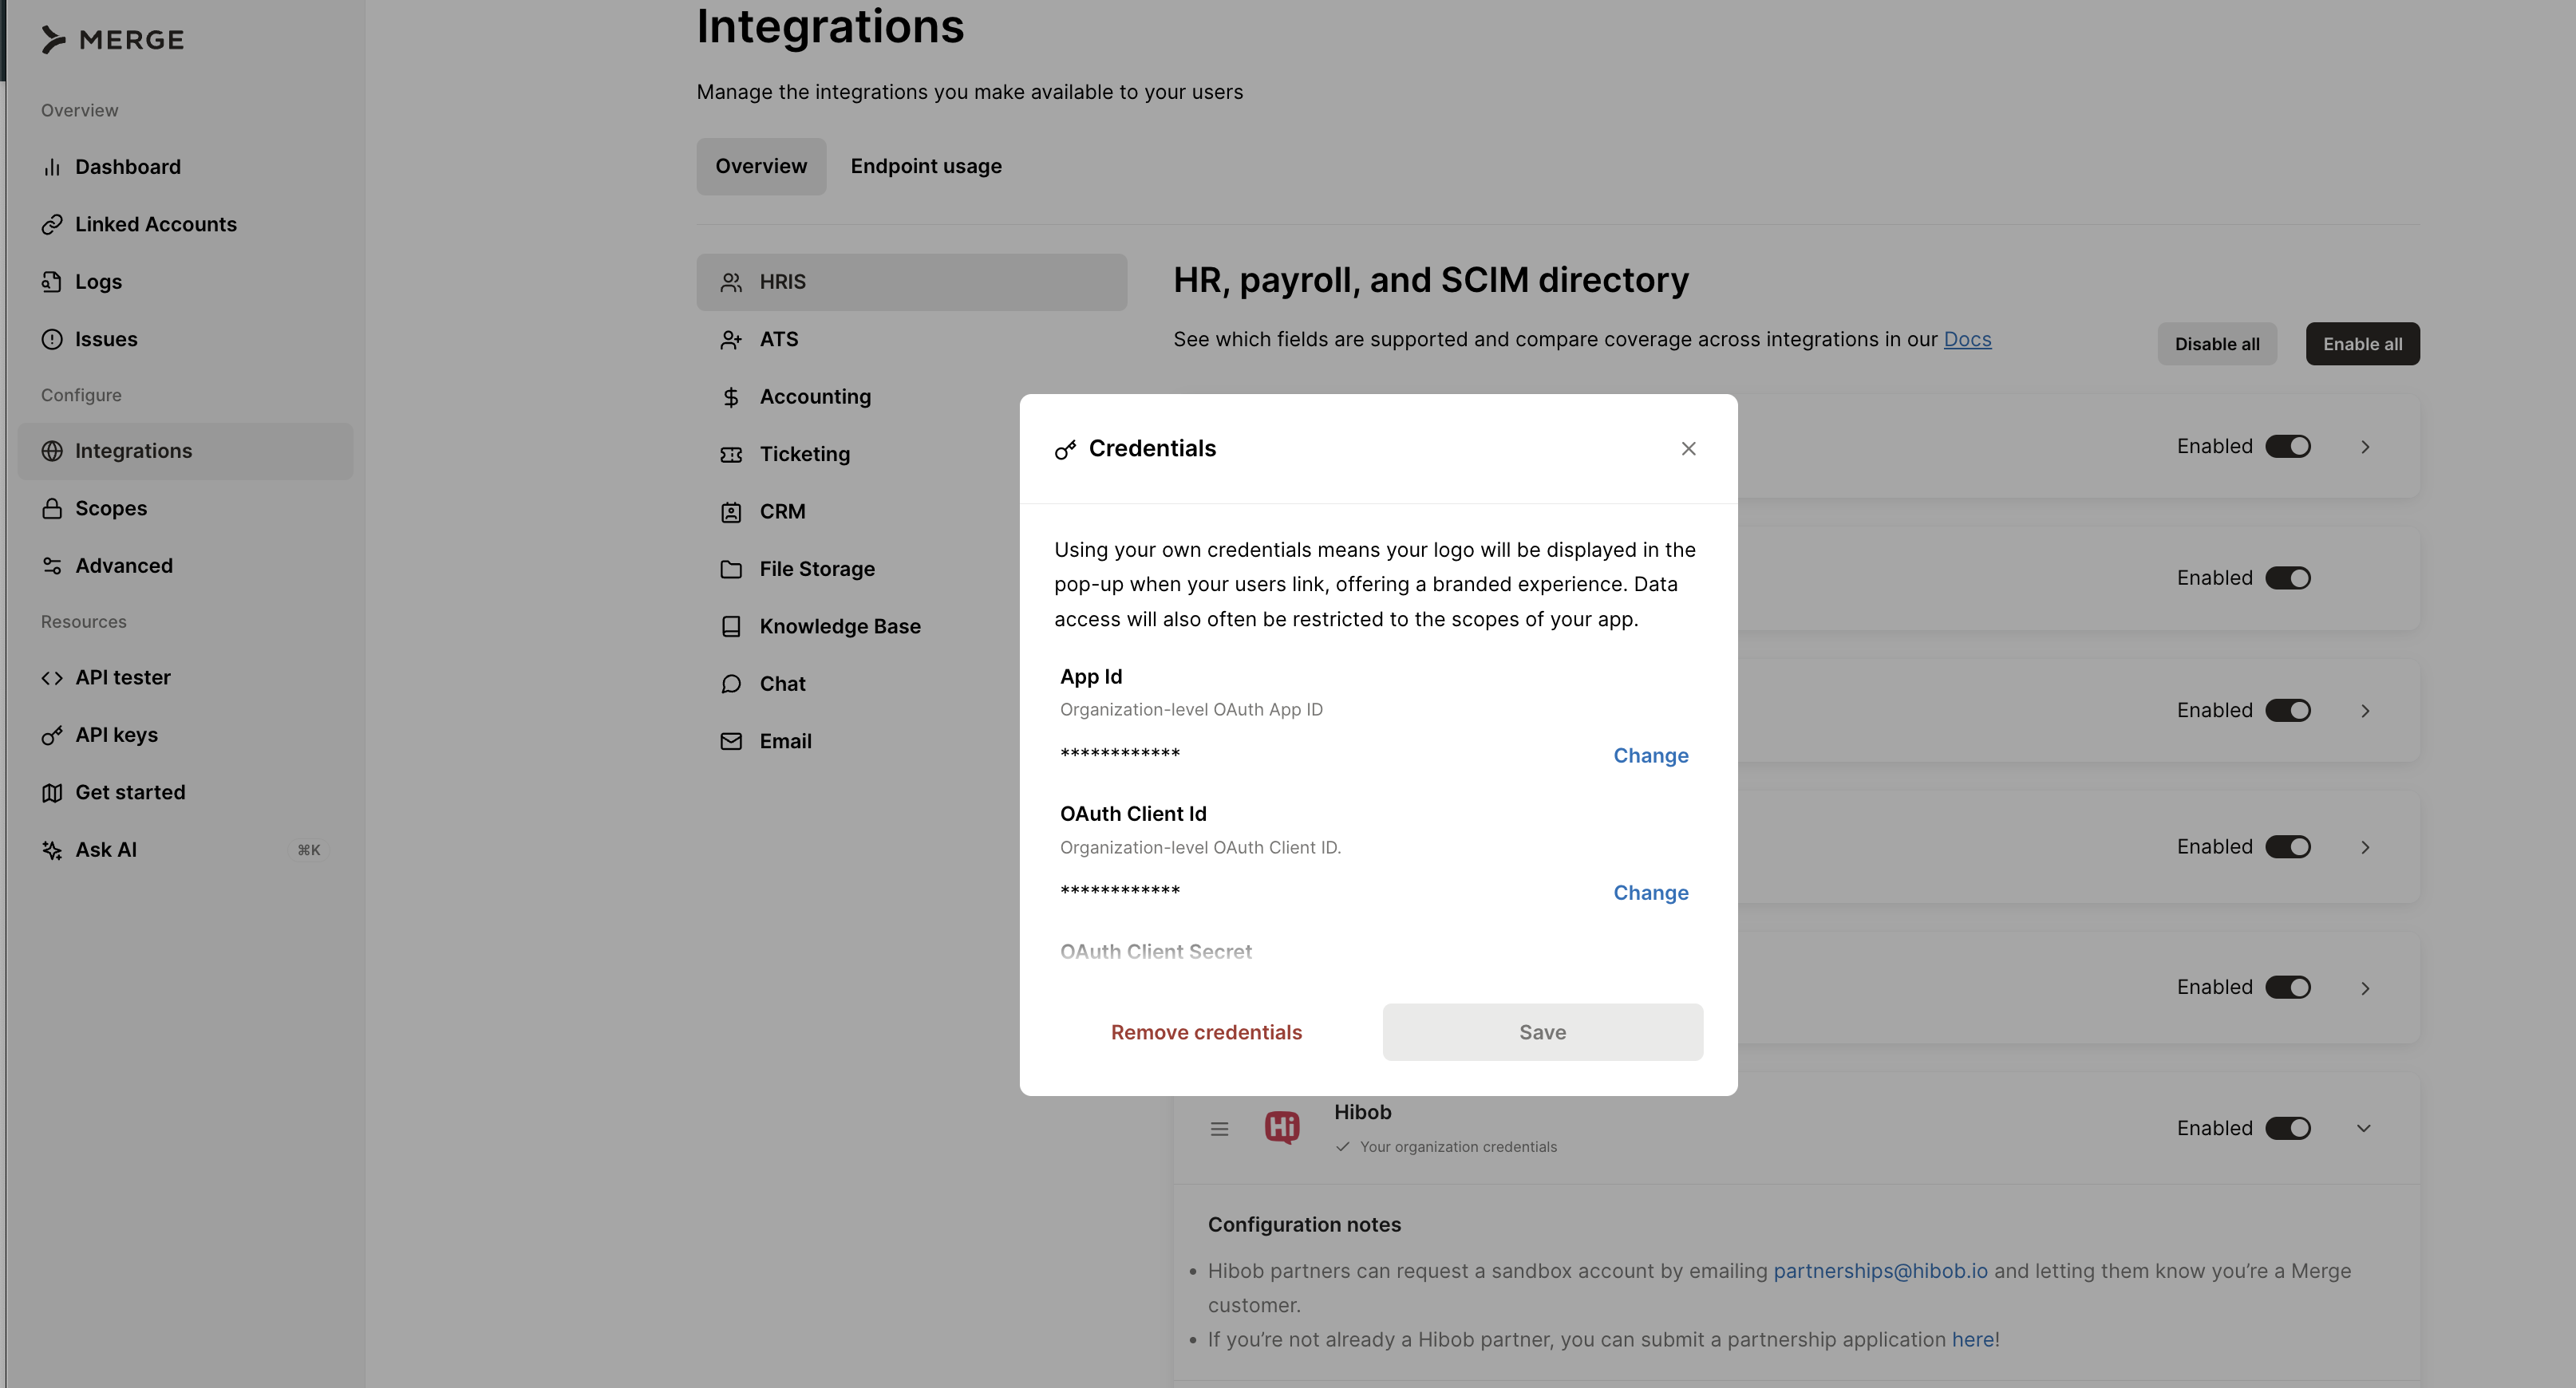Click the 'HR, payroll, and SCIM directory' heading
This screenshot has width=2576, height=1388.
1431,281
